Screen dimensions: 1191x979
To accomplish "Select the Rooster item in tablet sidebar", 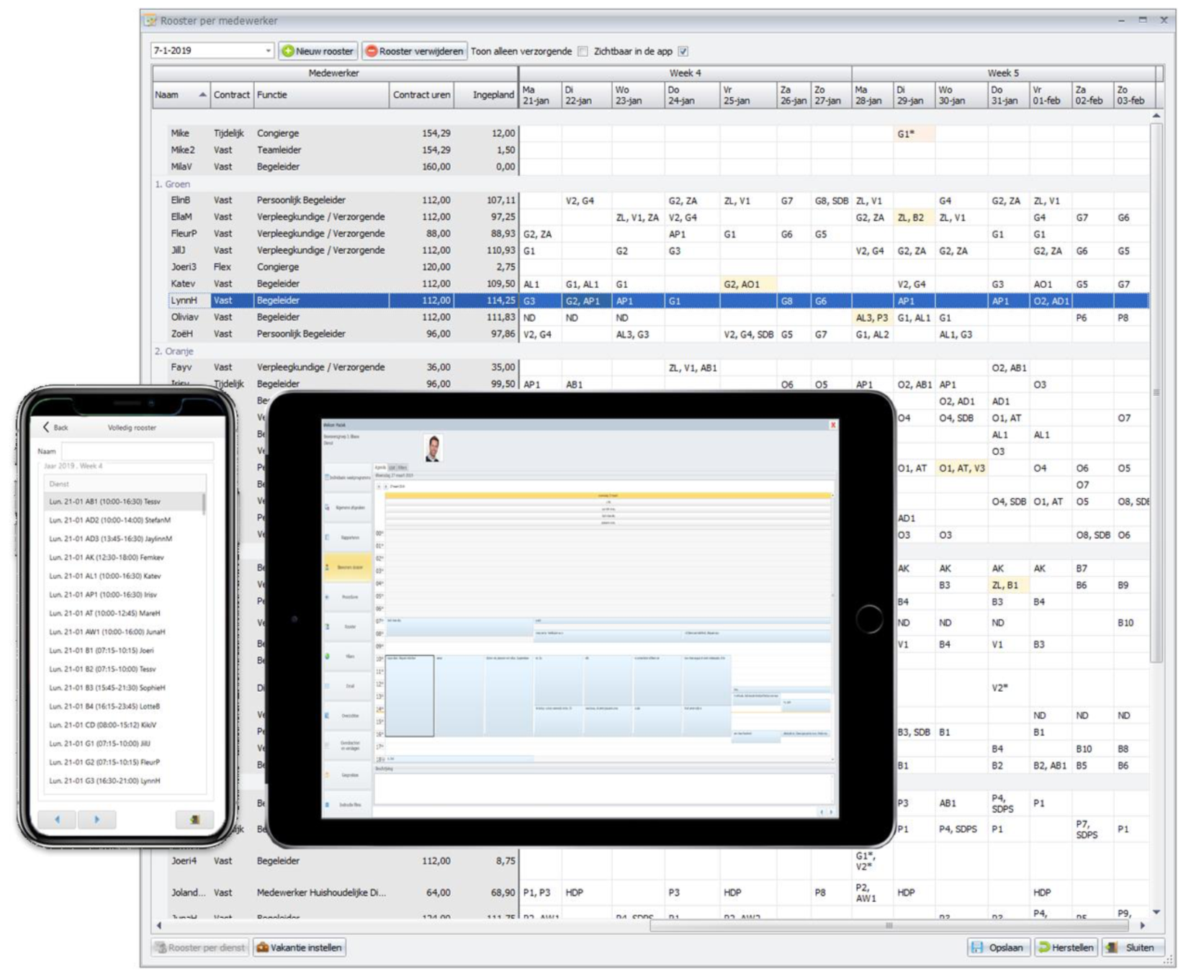I will (x=349, y=627).
